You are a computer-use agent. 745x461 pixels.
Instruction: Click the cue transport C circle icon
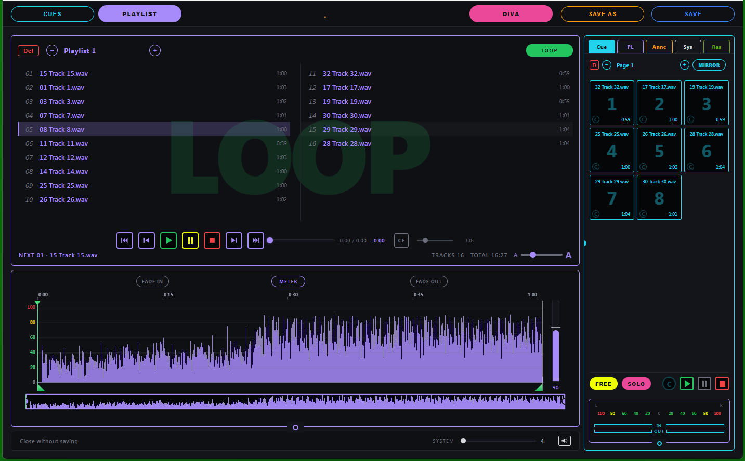[669, 384]
